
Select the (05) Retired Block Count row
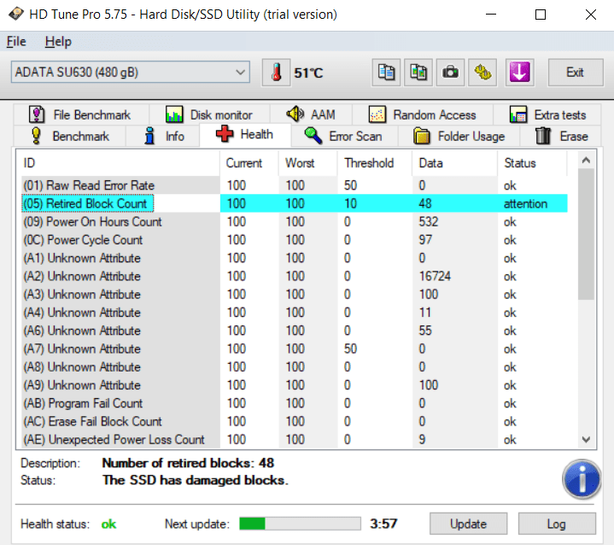point(294,203)
